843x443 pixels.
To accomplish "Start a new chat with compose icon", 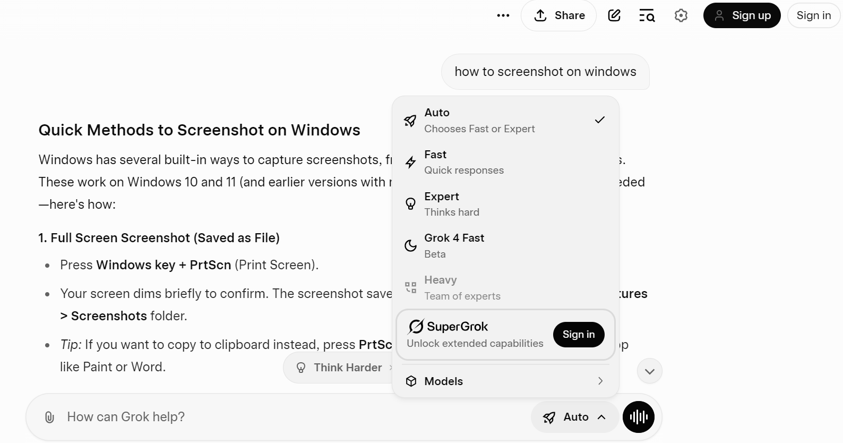I will pyautogui.click(x=614, y=16).
